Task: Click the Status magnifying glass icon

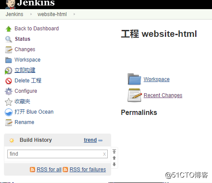Action: (9, 39)
